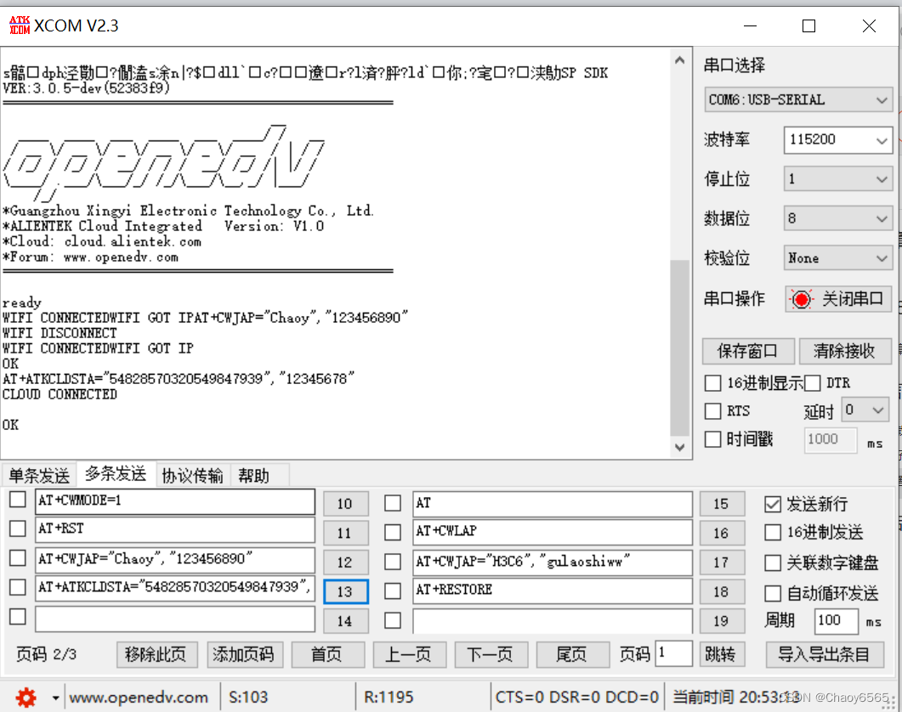The width and height of the screenshot is (902, 712).
Task: Go to 上一页 previous page
Action: coord(410,654)
